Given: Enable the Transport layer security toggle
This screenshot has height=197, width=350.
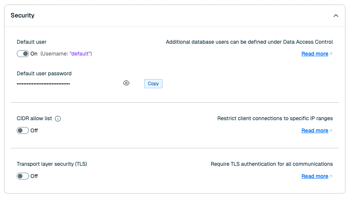Looking at the screenshot, I should tap(23, 176).
